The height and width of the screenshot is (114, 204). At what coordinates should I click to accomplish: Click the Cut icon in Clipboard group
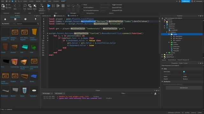(7, 5)
